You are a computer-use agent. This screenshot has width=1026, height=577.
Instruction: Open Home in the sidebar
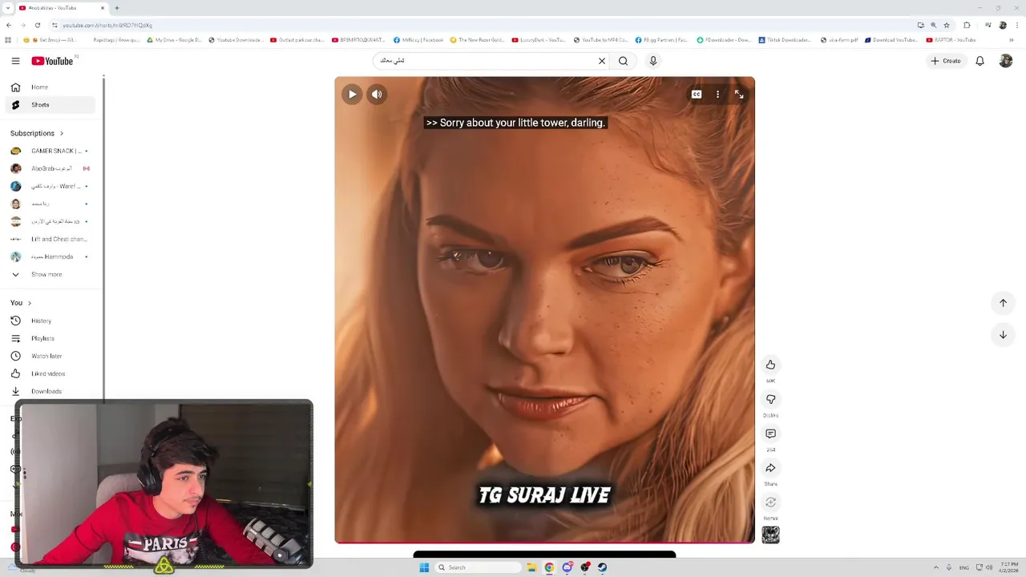tap(50, 87)
